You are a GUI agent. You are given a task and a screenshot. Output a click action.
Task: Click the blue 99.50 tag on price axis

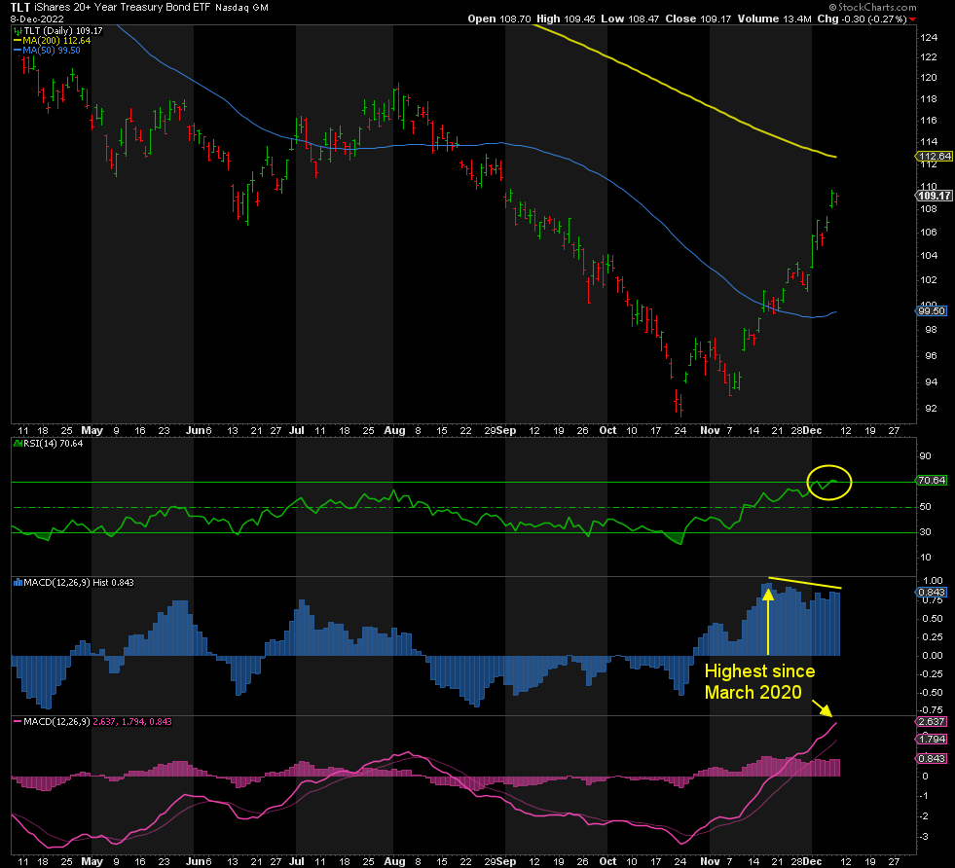pyautogui.click(x=932, y=311)
